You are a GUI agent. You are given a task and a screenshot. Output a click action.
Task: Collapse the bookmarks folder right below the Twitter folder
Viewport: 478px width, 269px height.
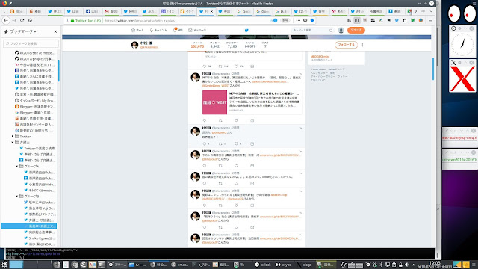click(x=13, y=143)
